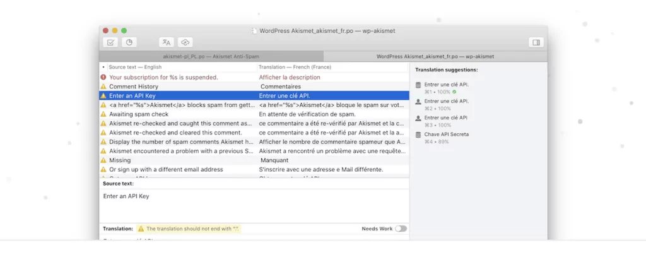Click the Validate translations toolbar icon

(110, 42)
